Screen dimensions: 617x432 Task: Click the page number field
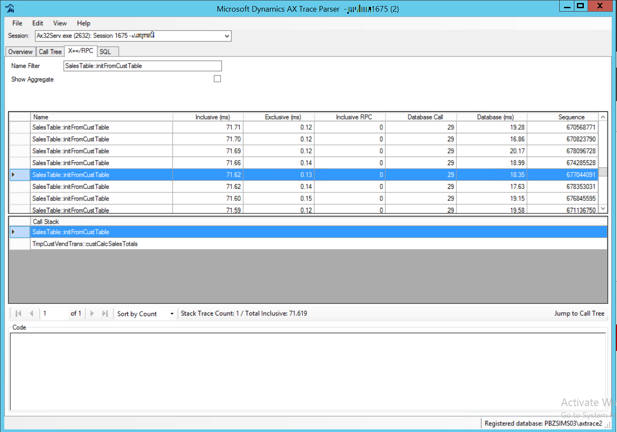54,313
